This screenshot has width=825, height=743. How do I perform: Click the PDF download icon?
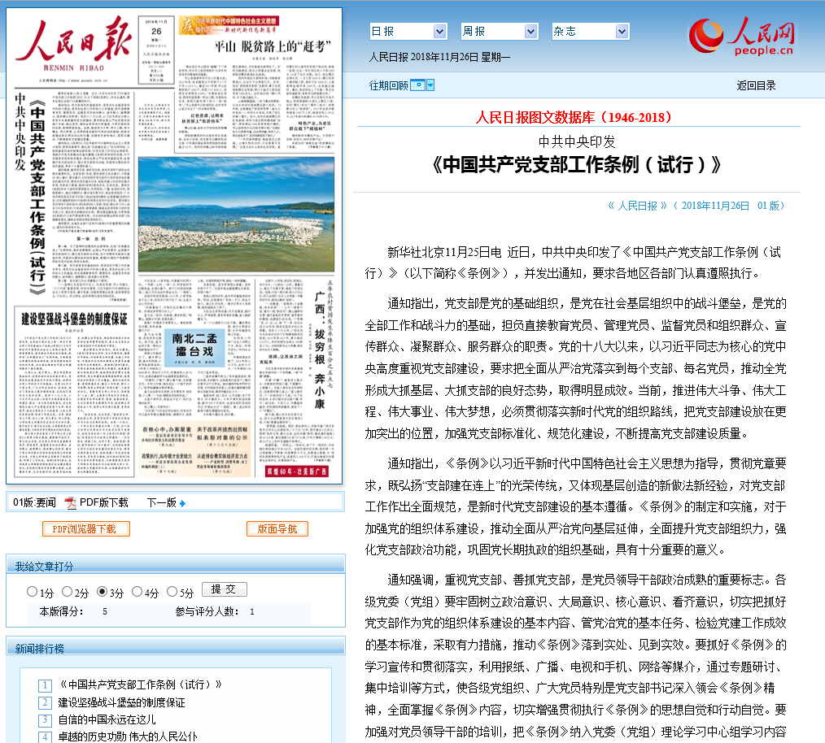(x=71, y=503)
